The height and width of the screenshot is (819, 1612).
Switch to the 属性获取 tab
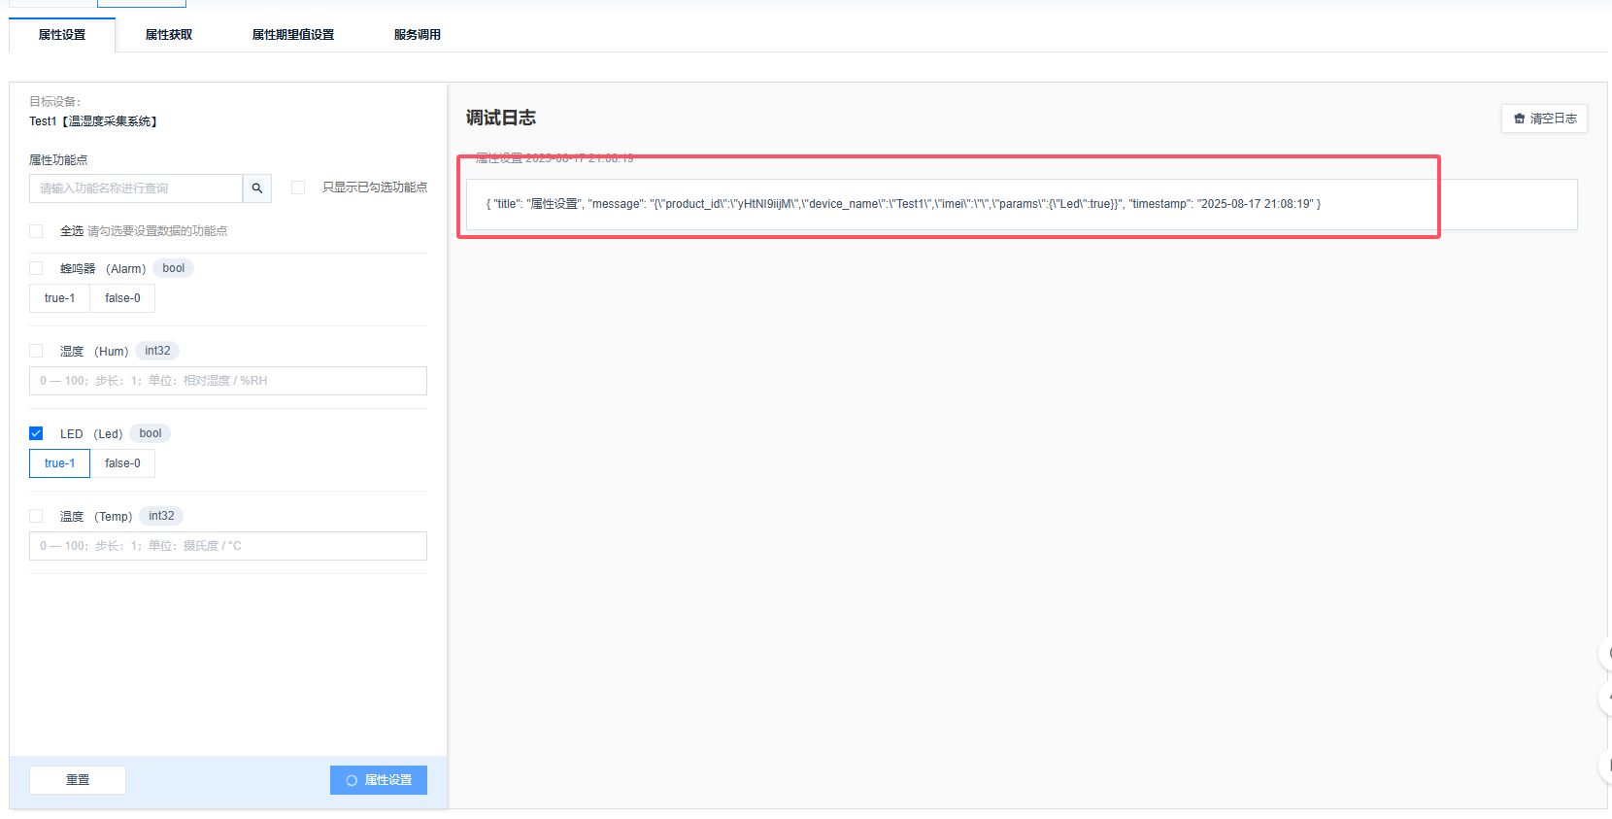[169, 35]
